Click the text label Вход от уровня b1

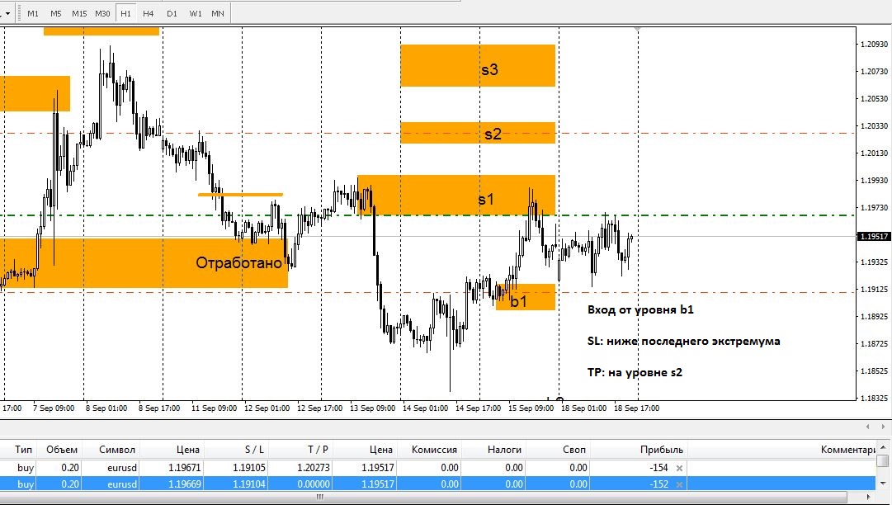(x=640, y=310)
